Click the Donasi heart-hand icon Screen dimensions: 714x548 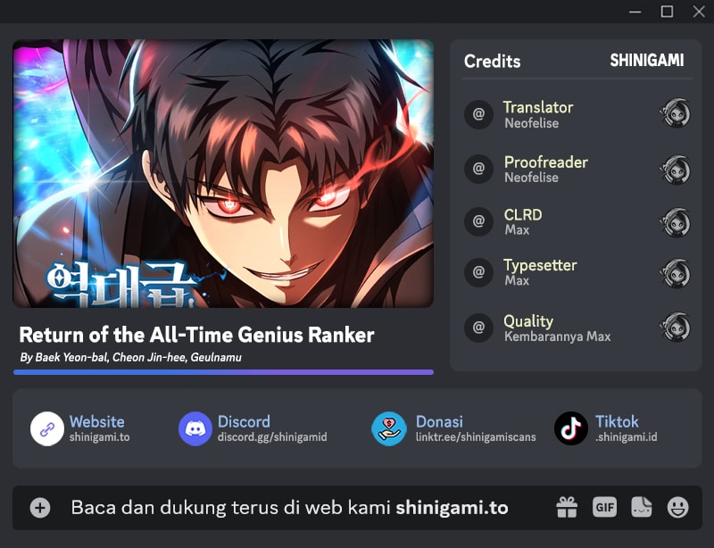(389, 428)
